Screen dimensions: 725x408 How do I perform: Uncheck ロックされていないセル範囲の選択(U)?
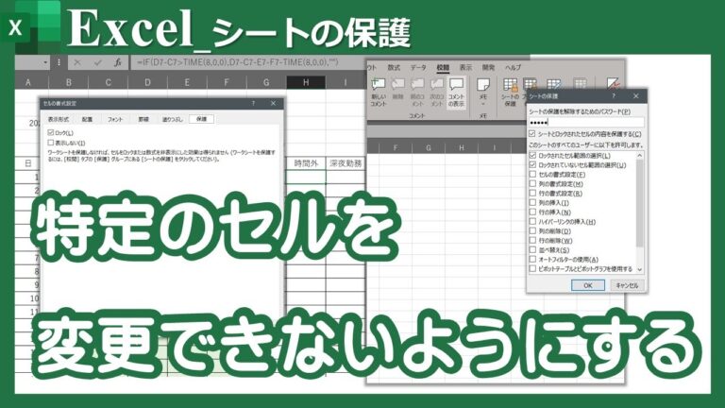pyautogui.click(x=532, y=164)
